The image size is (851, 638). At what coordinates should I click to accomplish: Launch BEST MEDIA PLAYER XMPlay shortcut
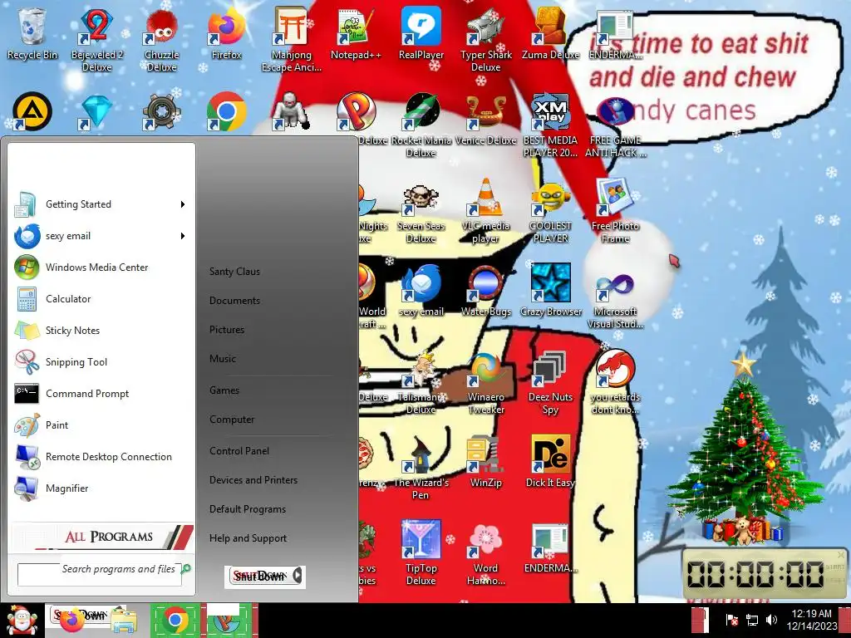coord(550,125)
